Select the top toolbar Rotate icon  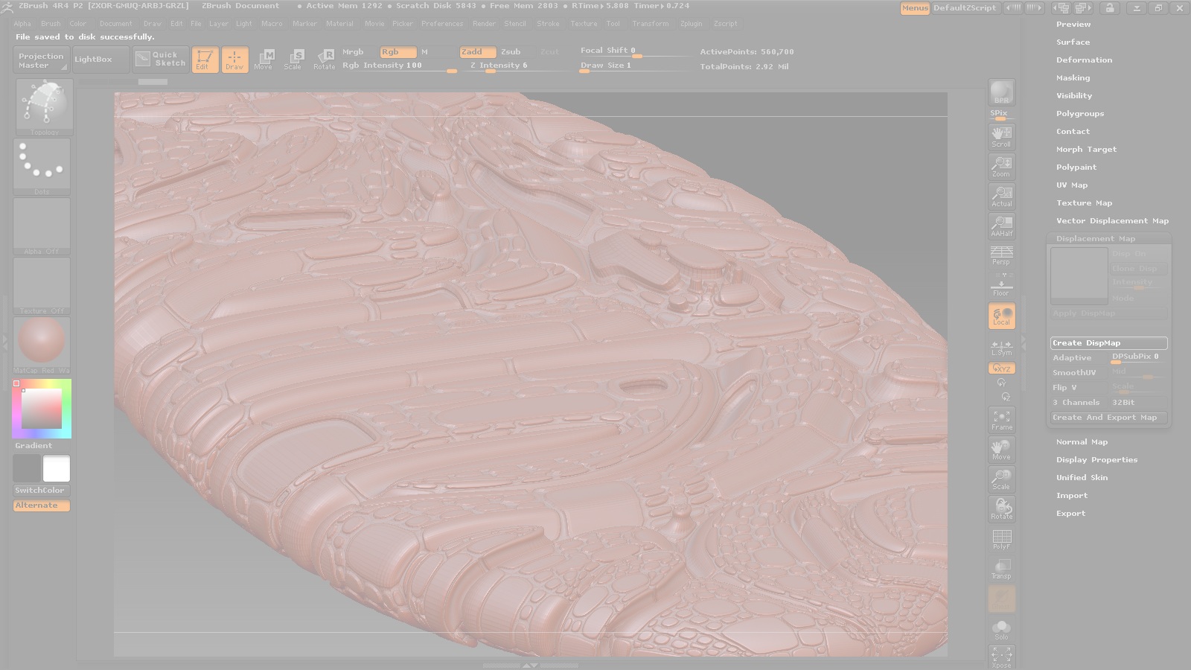pos(324,60)
